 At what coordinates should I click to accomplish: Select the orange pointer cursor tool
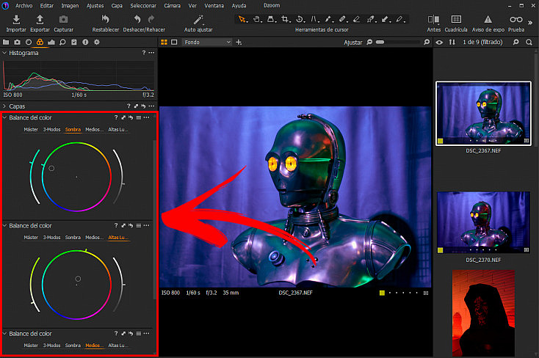click(242, 19)
